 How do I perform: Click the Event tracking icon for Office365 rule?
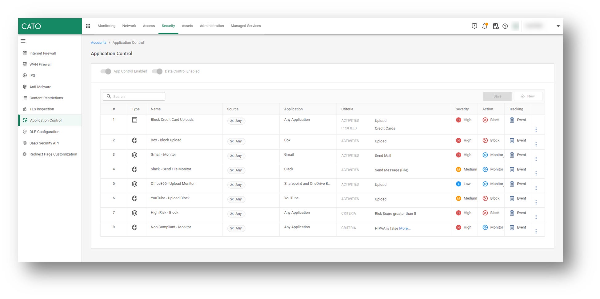pyautogui.click(x=512, y=184)
